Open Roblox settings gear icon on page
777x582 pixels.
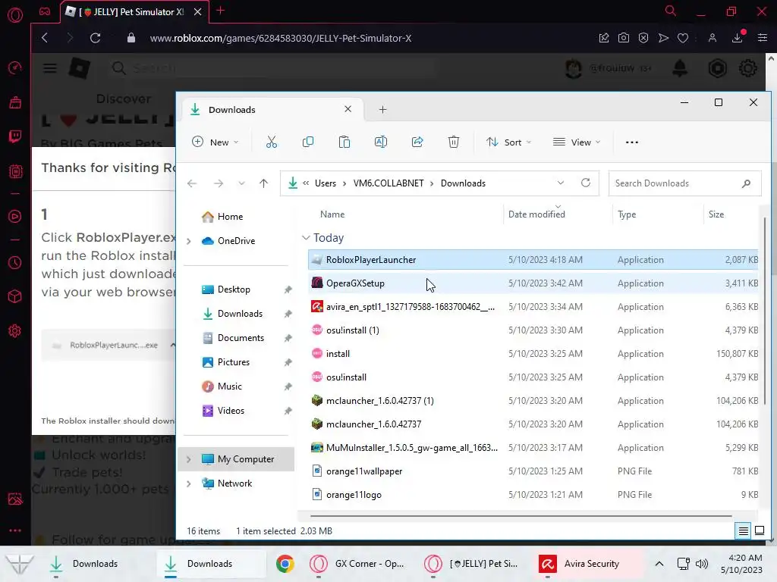(x=747, y=67)
